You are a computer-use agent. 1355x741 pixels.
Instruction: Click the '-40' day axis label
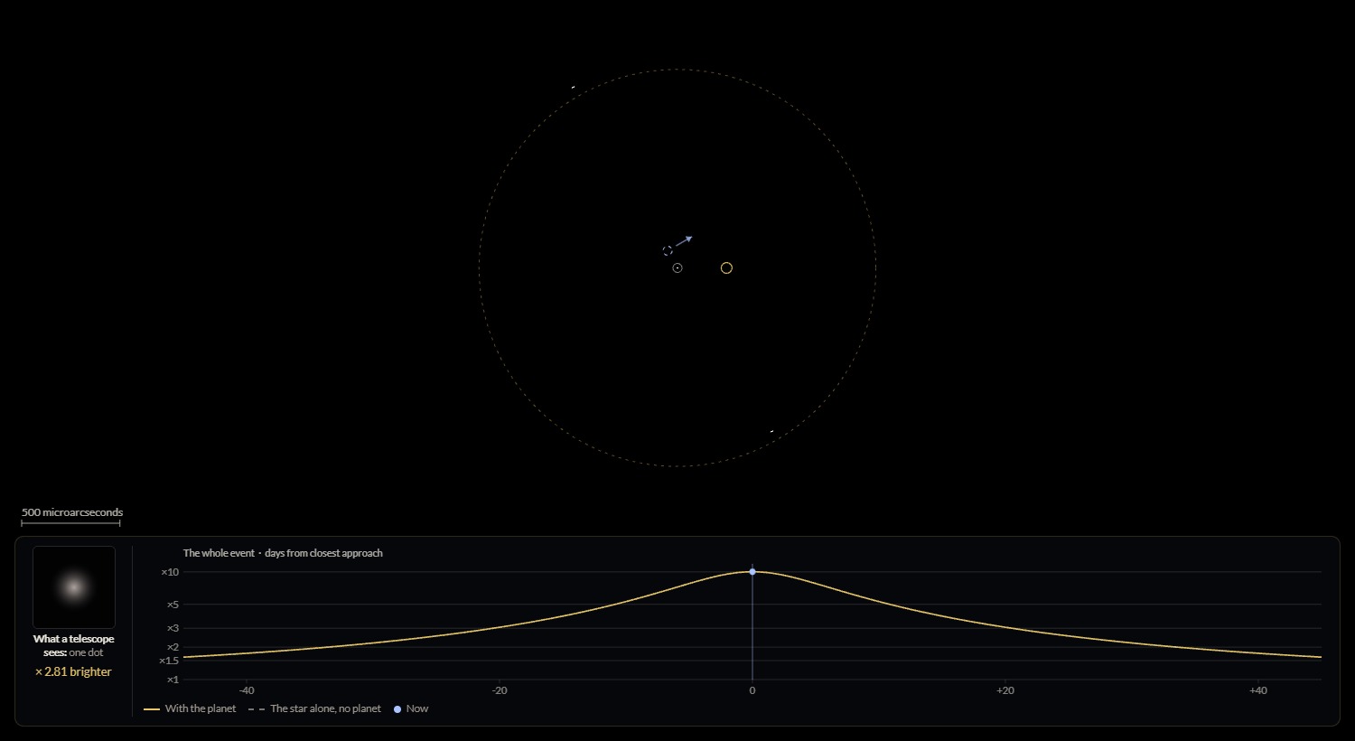tap(247, 690)
